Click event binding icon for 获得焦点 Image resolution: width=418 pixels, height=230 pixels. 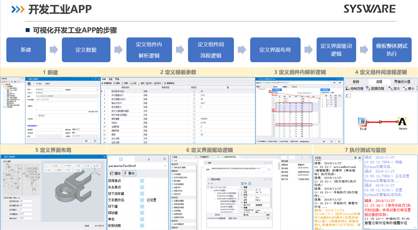pos(142,181)
